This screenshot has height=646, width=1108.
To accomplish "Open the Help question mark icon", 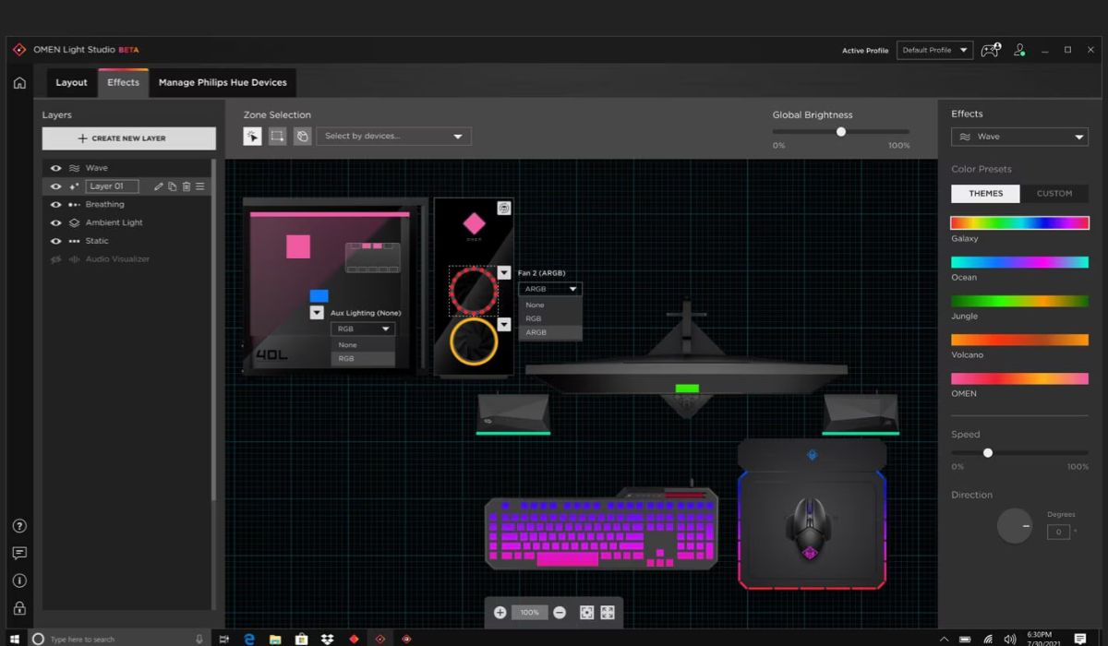I will point(18,526).
